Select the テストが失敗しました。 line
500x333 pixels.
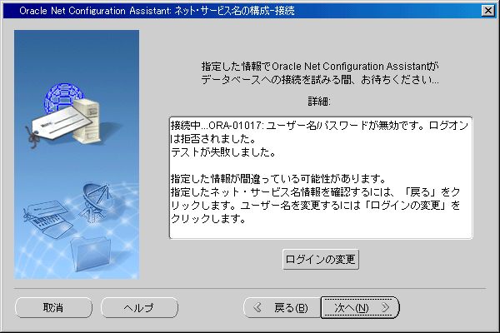pyautogui.click(x=223, y=152)
